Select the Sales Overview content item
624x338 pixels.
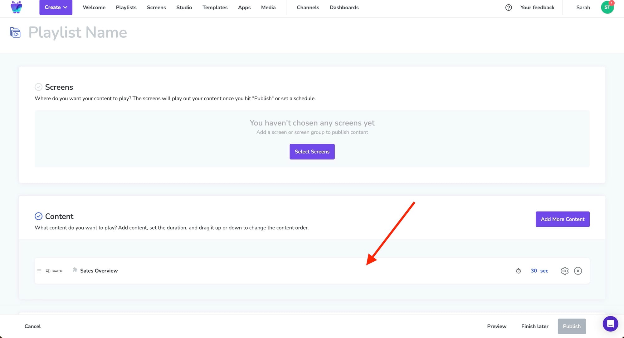pos(312,271)
